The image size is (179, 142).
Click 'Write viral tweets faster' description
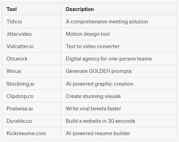pos(93,109)
